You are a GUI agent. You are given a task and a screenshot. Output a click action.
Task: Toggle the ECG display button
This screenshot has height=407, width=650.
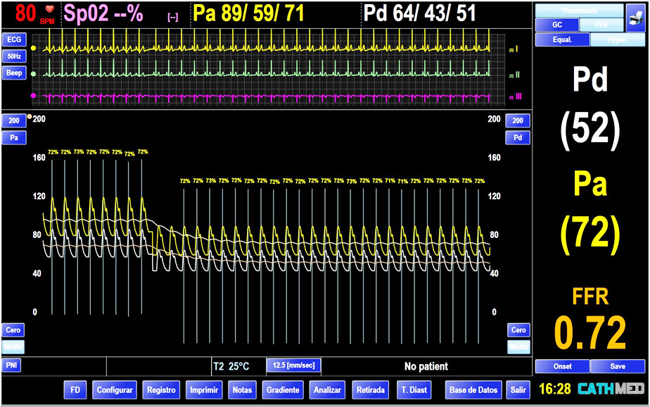pos(13,39)
